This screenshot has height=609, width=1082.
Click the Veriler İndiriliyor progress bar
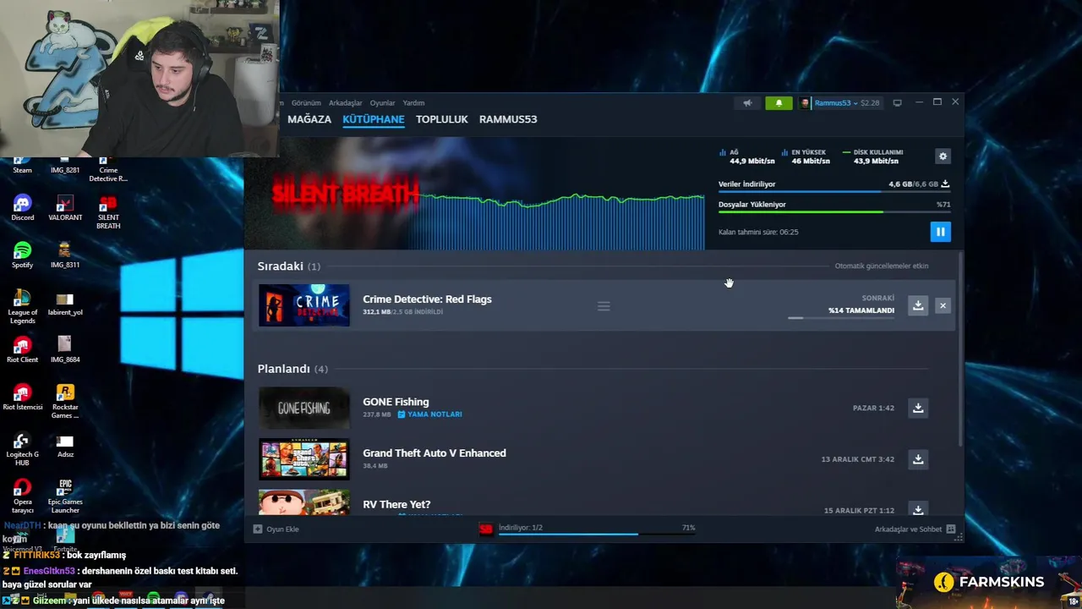point(833,192)
